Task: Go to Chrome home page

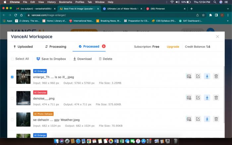Action: [x=22, y=15]
